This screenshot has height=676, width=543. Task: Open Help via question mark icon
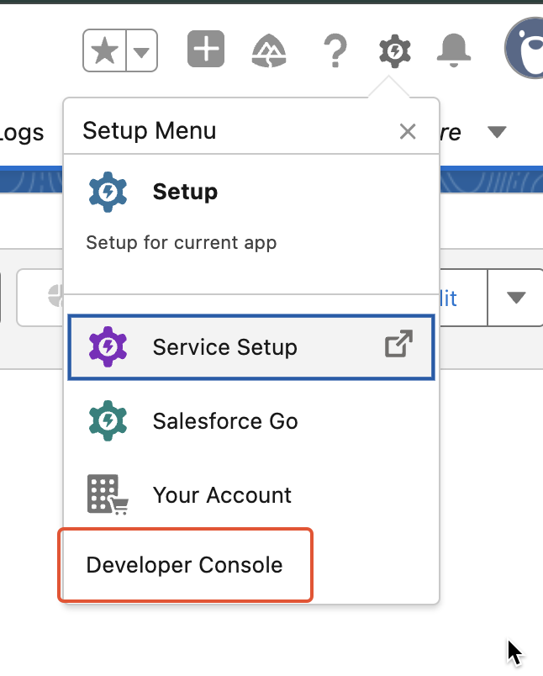coord(335,52)
